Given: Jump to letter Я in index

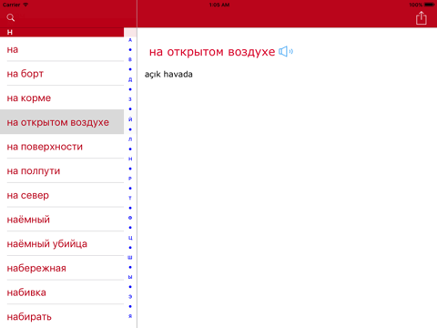Looking at the screenshot, I should point(130,316).
